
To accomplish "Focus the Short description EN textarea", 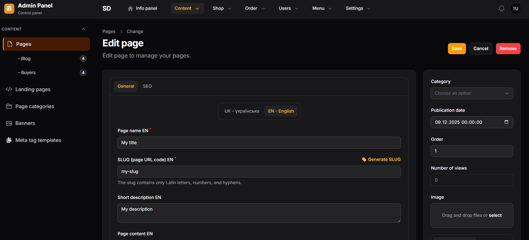I will pyautogui.click(x=259, y=213).
